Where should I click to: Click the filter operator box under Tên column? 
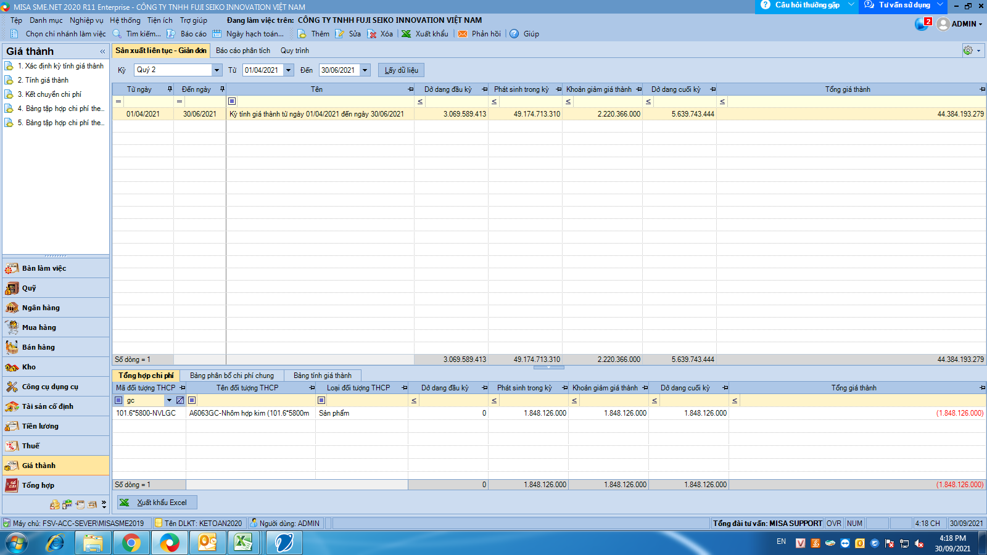(x=232, y=101)
